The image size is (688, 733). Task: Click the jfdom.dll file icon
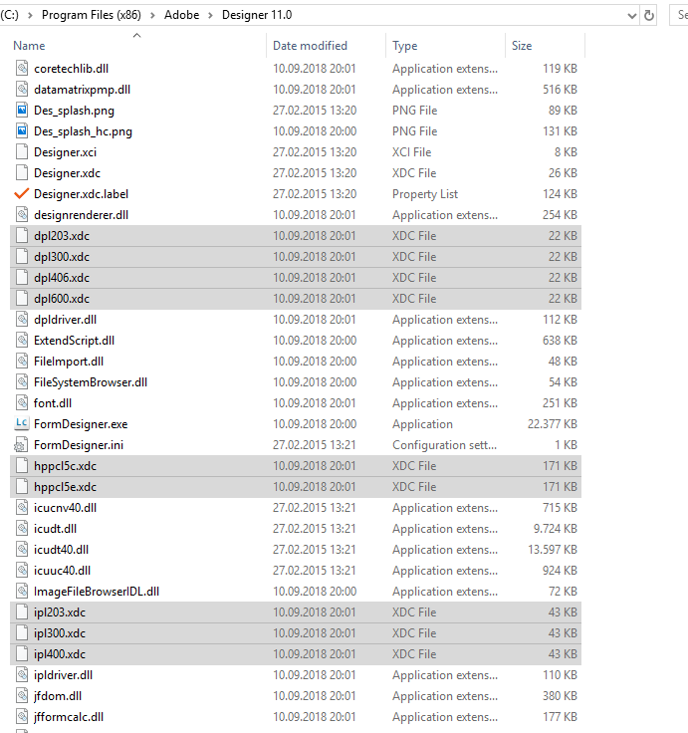pyautogui.click(x=22, y=696)
